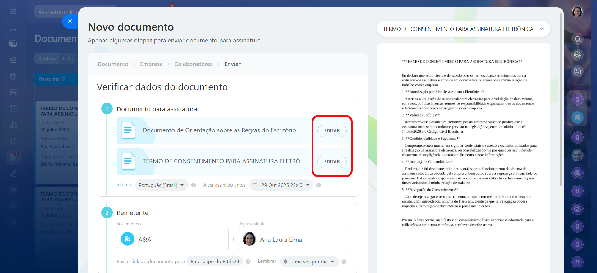Close the Novo documento slider panel
The height and width of the screenshot is (273, 597).
[70, 21]
